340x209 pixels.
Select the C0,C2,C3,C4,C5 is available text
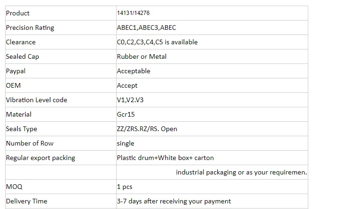coord(157,42)
